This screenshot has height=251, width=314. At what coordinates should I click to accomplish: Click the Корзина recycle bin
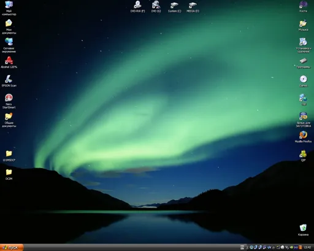303,230
